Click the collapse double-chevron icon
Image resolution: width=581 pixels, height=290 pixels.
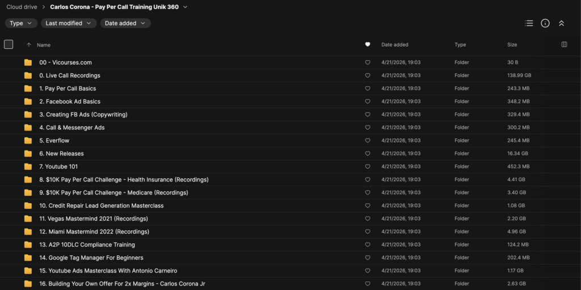(561, 23)
